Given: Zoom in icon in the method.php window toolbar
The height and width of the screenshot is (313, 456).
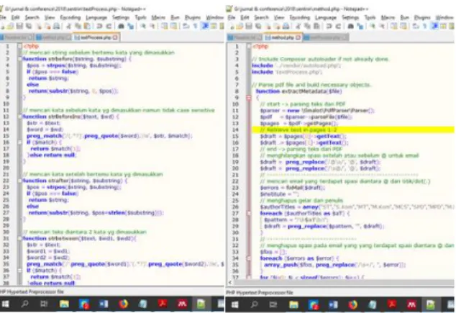Looking at the screenshot, I should (373, 27).
